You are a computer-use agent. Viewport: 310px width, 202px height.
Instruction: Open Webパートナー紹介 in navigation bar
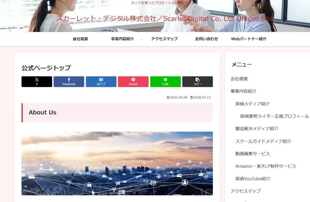249,39
